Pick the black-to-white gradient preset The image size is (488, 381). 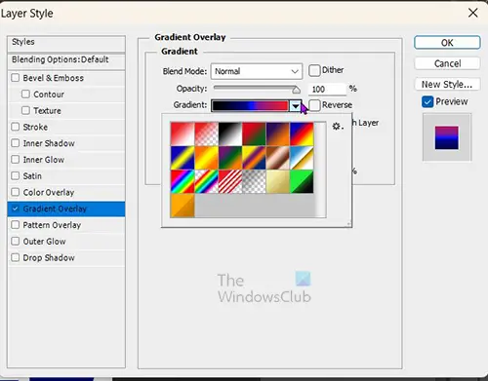pyautogui.click(x=230, y=133)
